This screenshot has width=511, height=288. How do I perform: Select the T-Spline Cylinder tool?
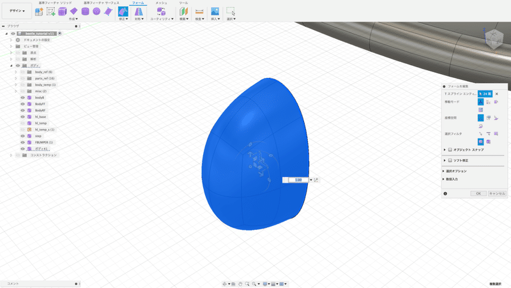(86, 11)
